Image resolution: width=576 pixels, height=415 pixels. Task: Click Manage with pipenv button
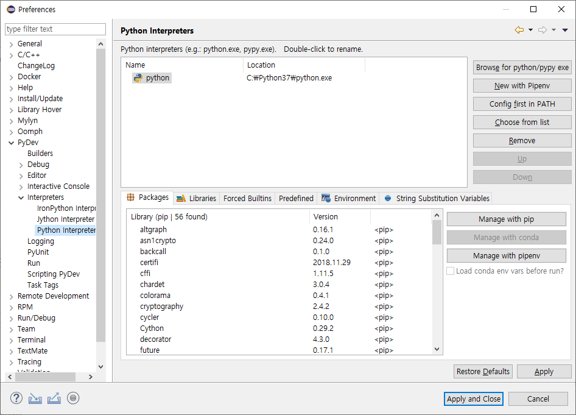coord(506,256)
